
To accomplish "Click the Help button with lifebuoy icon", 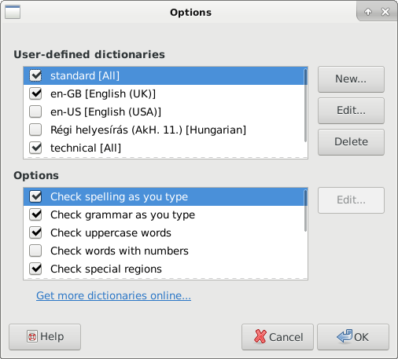I will pos(45,337).
